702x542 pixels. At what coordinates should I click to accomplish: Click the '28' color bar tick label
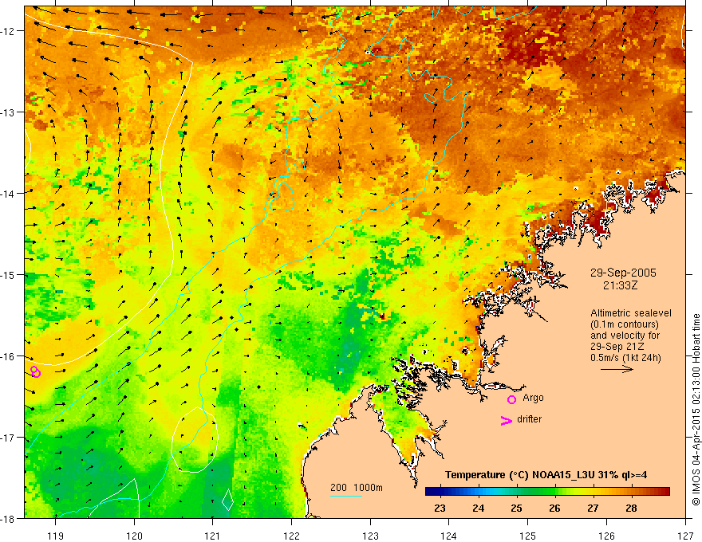[x=631, y=508]
